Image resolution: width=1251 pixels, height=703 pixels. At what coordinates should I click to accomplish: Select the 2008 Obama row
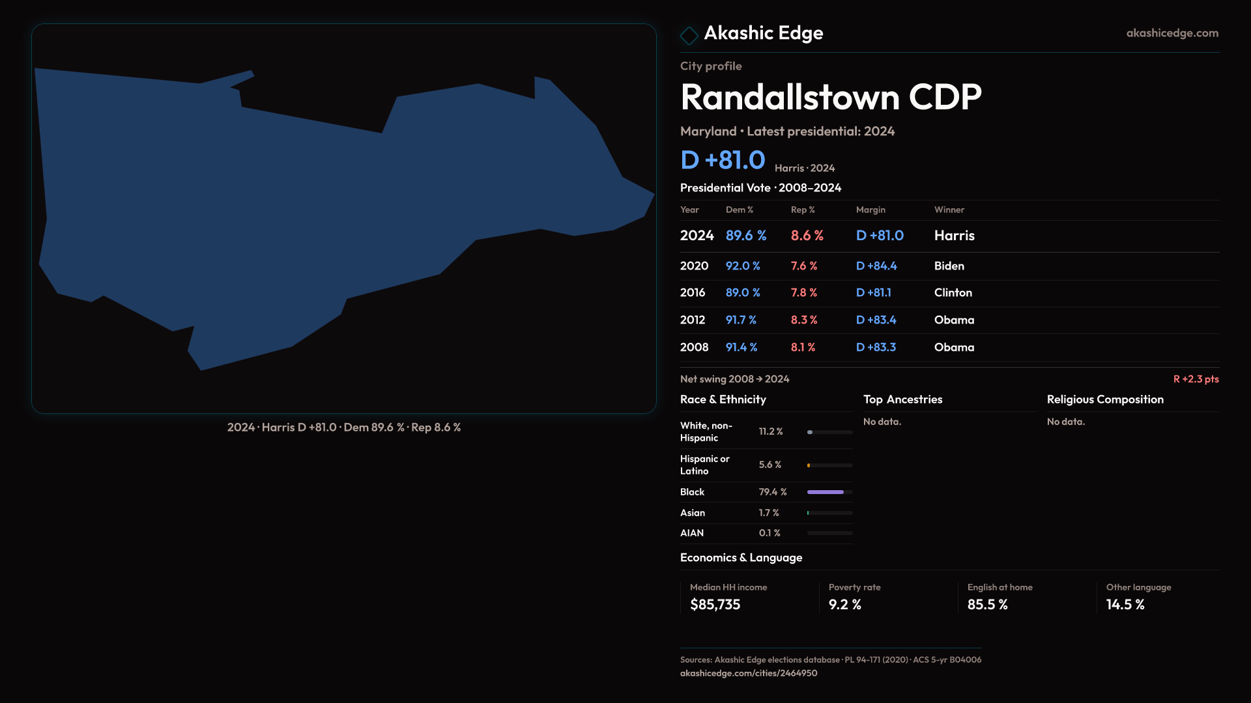pyautogui.click(x=949, y=348)
